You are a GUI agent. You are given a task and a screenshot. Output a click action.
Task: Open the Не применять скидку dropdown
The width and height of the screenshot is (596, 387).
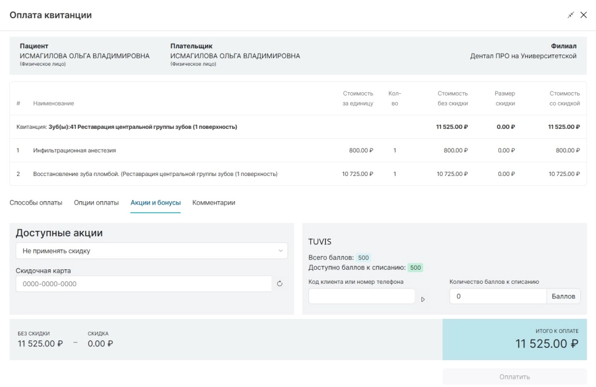pos(152,251)
